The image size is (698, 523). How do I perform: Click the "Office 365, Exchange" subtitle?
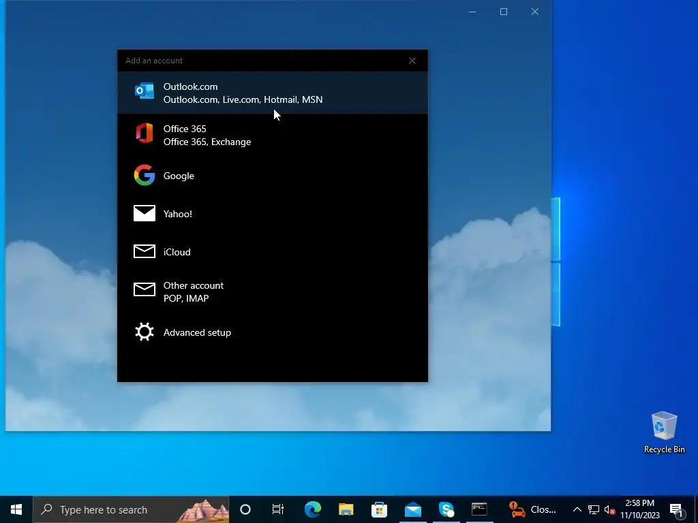pyautogui.click(x=207, y=142)
